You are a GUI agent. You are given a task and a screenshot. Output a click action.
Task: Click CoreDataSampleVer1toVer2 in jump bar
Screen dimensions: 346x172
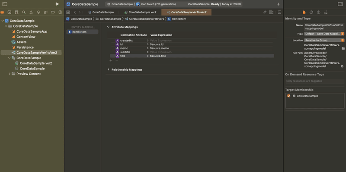coord(144,19)
